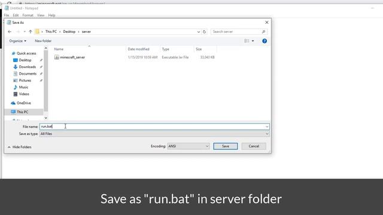This screenshot has width=383, height=215.
Task: Open Notepad Format menu
Action: point(28,16)
